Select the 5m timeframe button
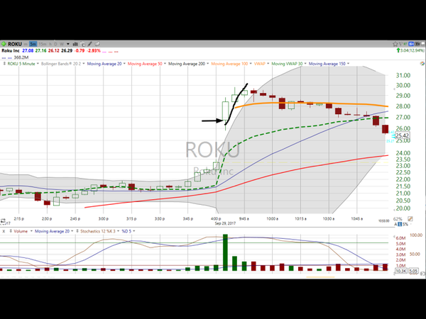The height and width of the screenshot is (319, 426). click(x=33, y=44)
